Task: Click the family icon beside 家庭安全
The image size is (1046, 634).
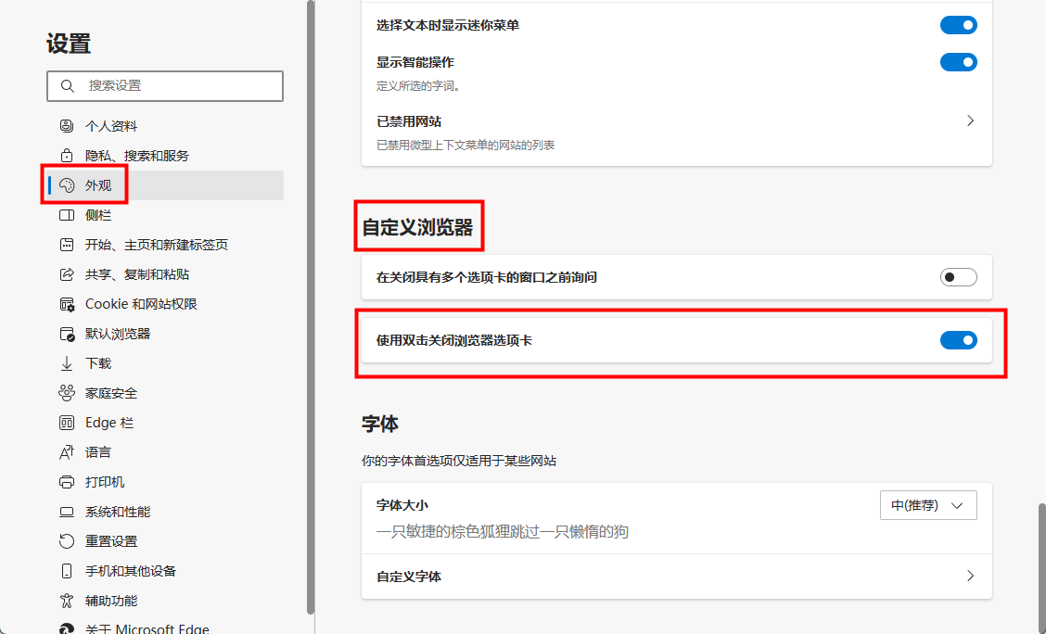Action: tap(67, 393)
